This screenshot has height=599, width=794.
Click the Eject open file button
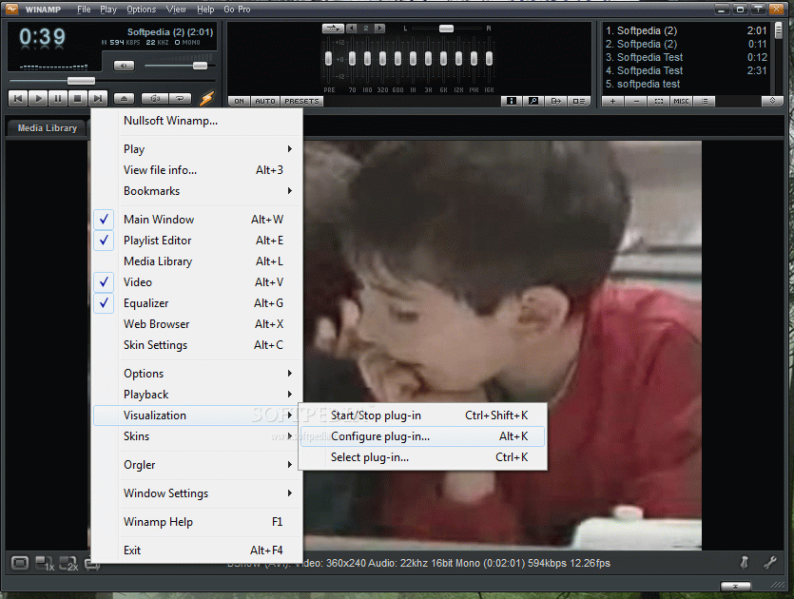click(x=124, y=98)
